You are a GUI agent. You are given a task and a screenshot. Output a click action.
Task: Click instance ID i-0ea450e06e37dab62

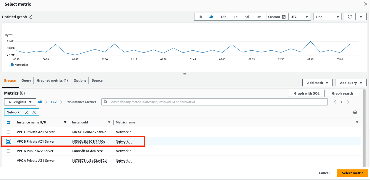pos(89,132)
